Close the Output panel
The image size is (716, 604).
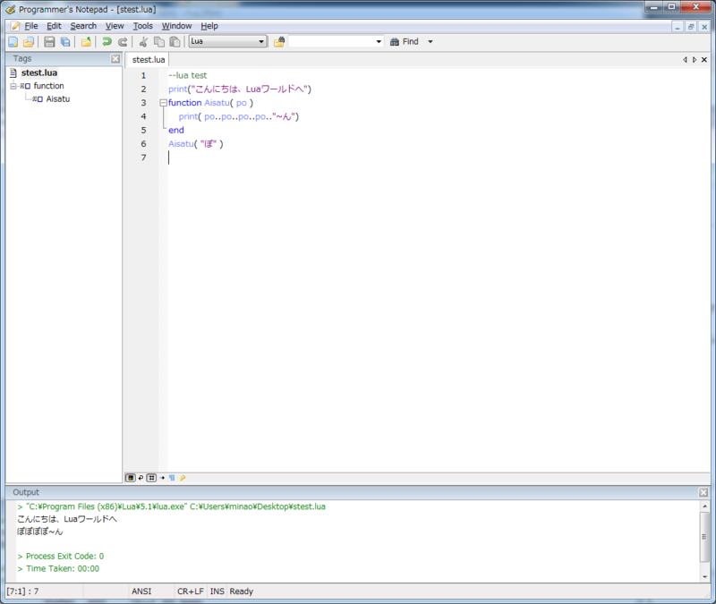703,493
